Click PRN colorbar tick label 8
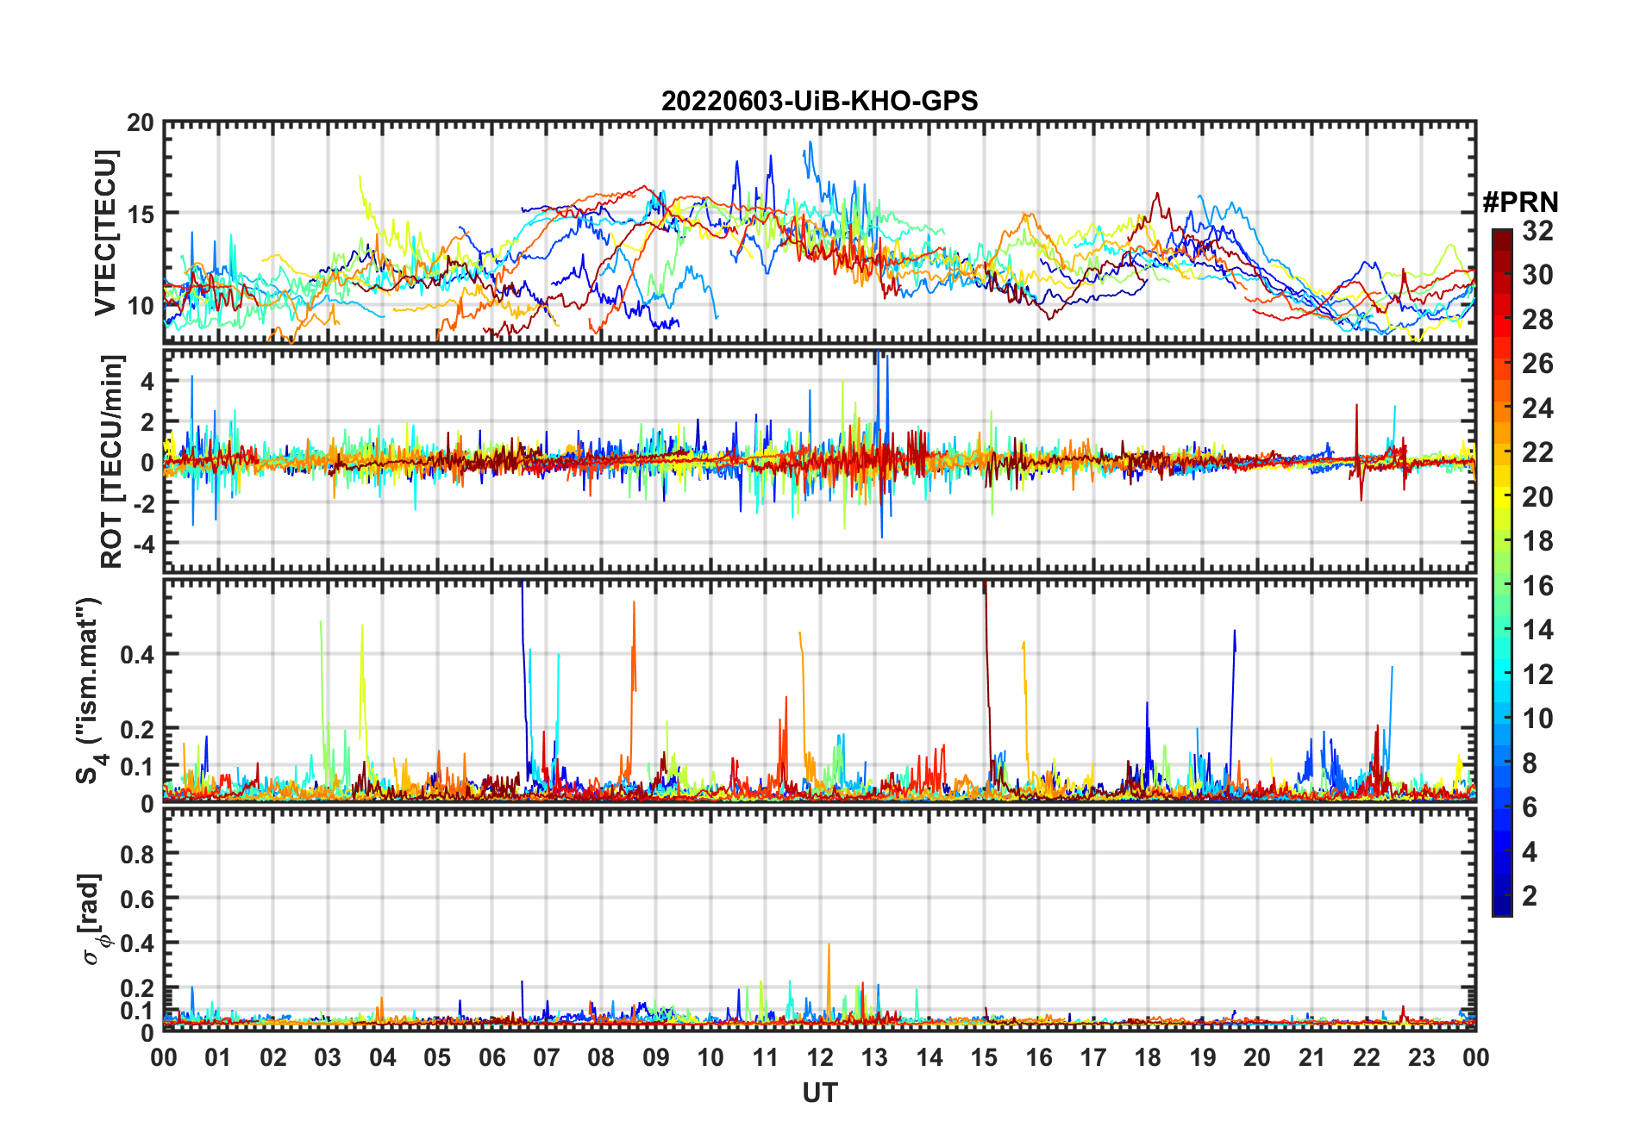The image size is (1640, 1146). (x=1530, y=763)
